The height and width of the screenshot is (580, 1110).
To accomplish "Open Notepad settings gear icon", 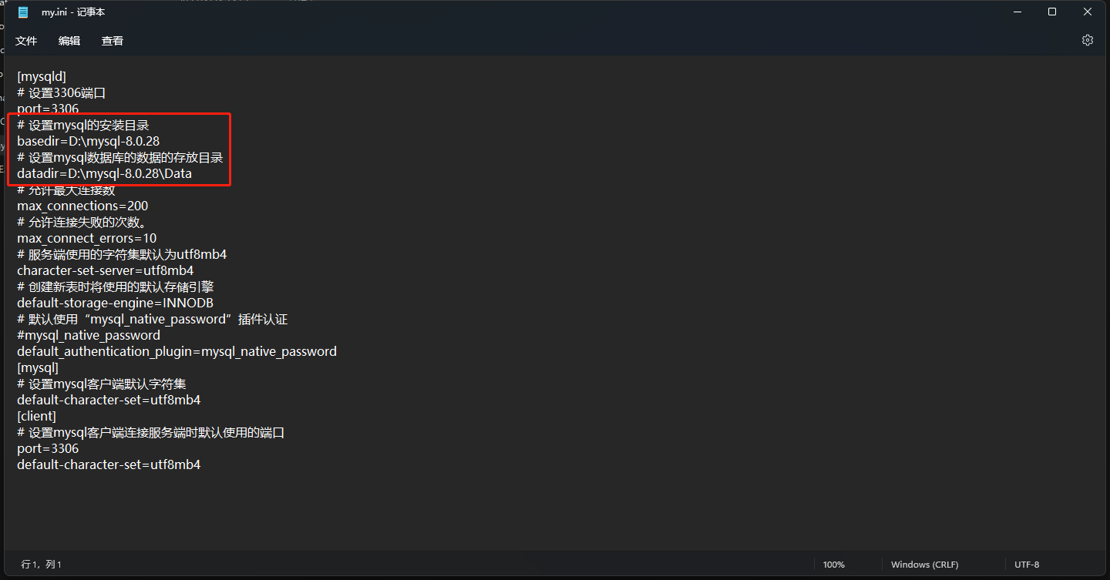I will pyautogui.click(x=1088, y=40).
